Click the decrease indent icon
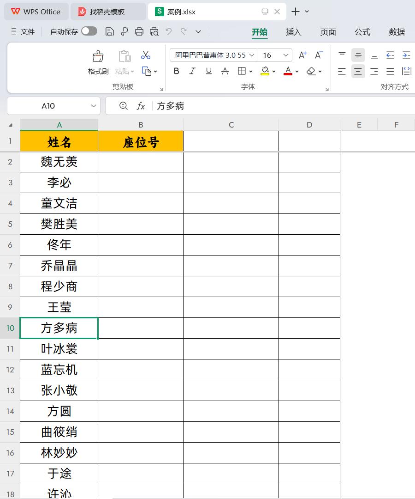 pos(390,55)
